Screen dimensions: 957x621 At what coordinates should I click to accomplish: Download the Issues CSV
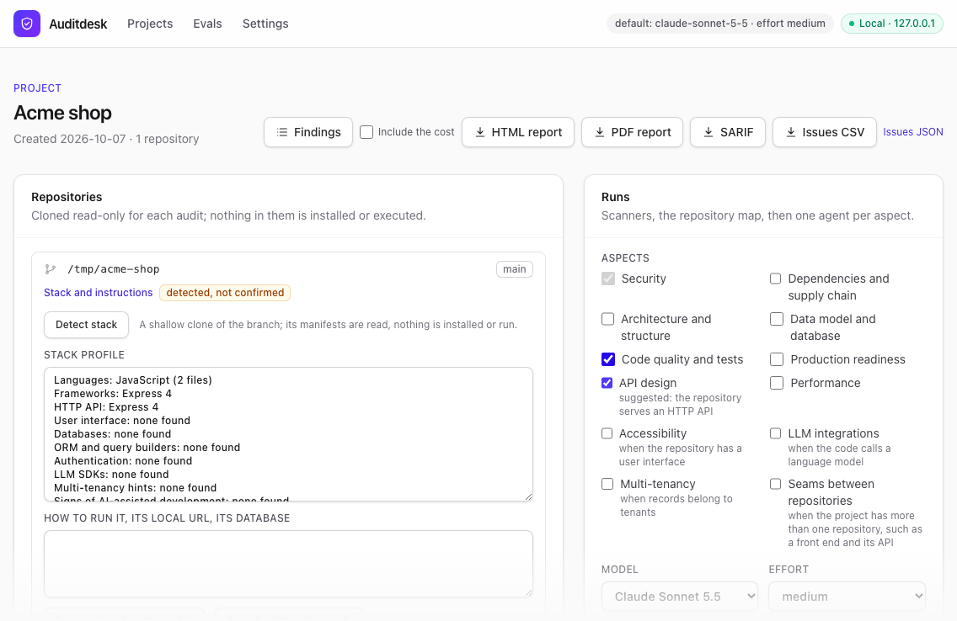(825, 132)
